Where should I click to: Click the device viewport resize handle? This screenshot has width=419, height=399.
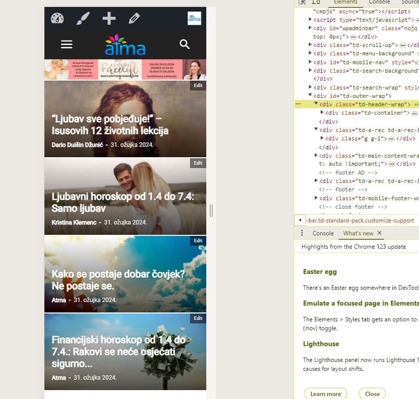click(211, 211)
